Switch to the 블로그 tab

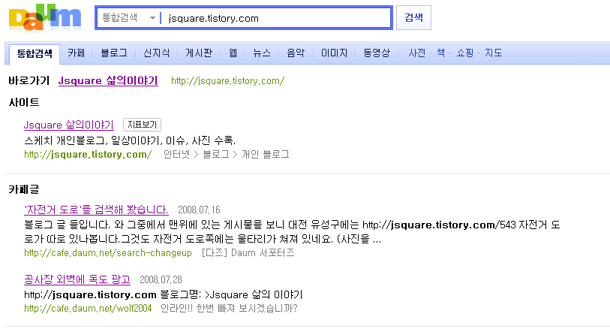tap(114, 53)
